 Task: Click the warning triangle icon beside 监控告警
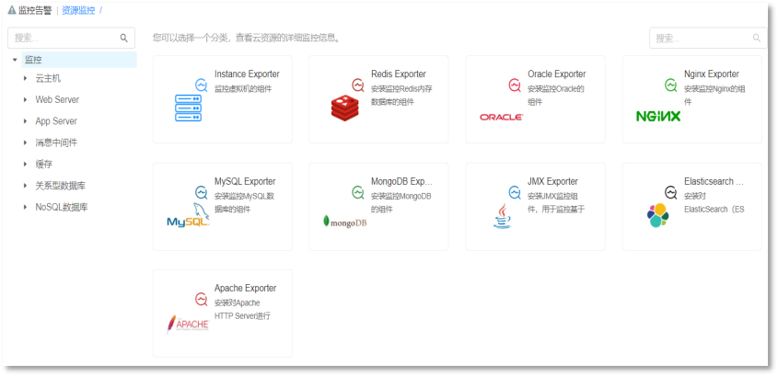click(x=12, y=10)
